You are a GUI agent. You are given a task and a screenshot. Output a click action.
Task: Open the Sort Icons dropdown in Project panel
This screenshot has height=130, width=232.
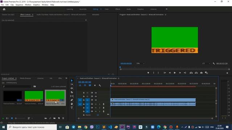30,118
